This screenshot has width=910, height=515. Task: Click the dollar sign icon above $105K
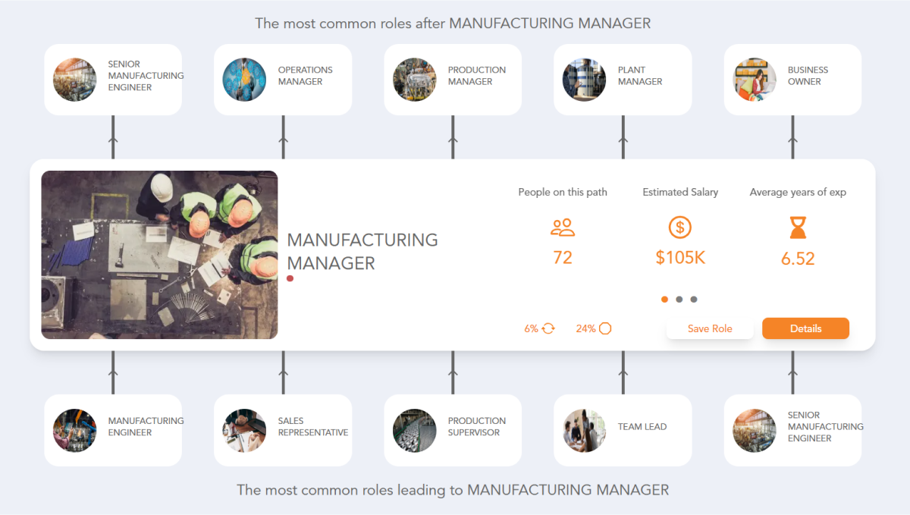click(679, 228)
